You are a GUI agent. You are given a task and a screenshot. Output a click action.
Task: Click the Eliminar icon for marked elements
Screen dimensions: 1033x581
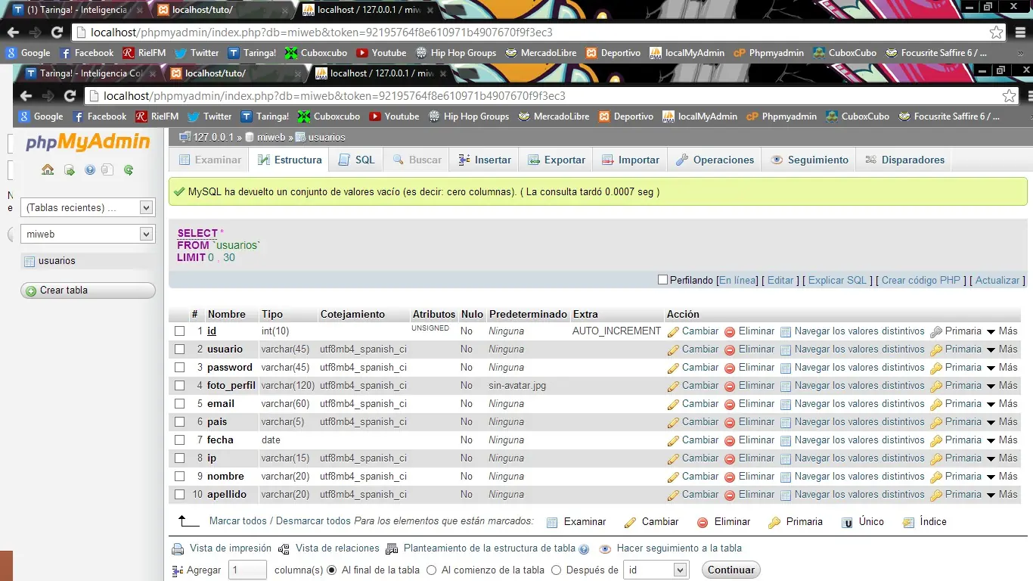(x=703, y=522)
